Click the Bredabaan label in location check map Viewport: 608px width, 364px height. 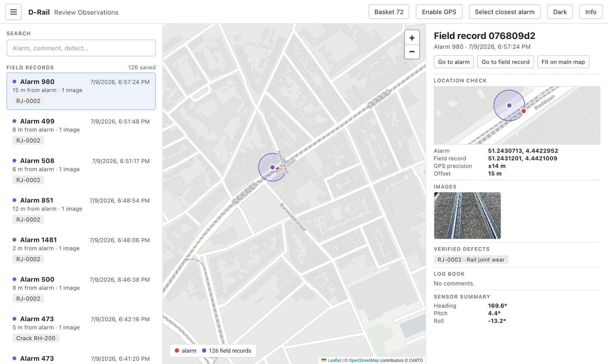point(545,102)
